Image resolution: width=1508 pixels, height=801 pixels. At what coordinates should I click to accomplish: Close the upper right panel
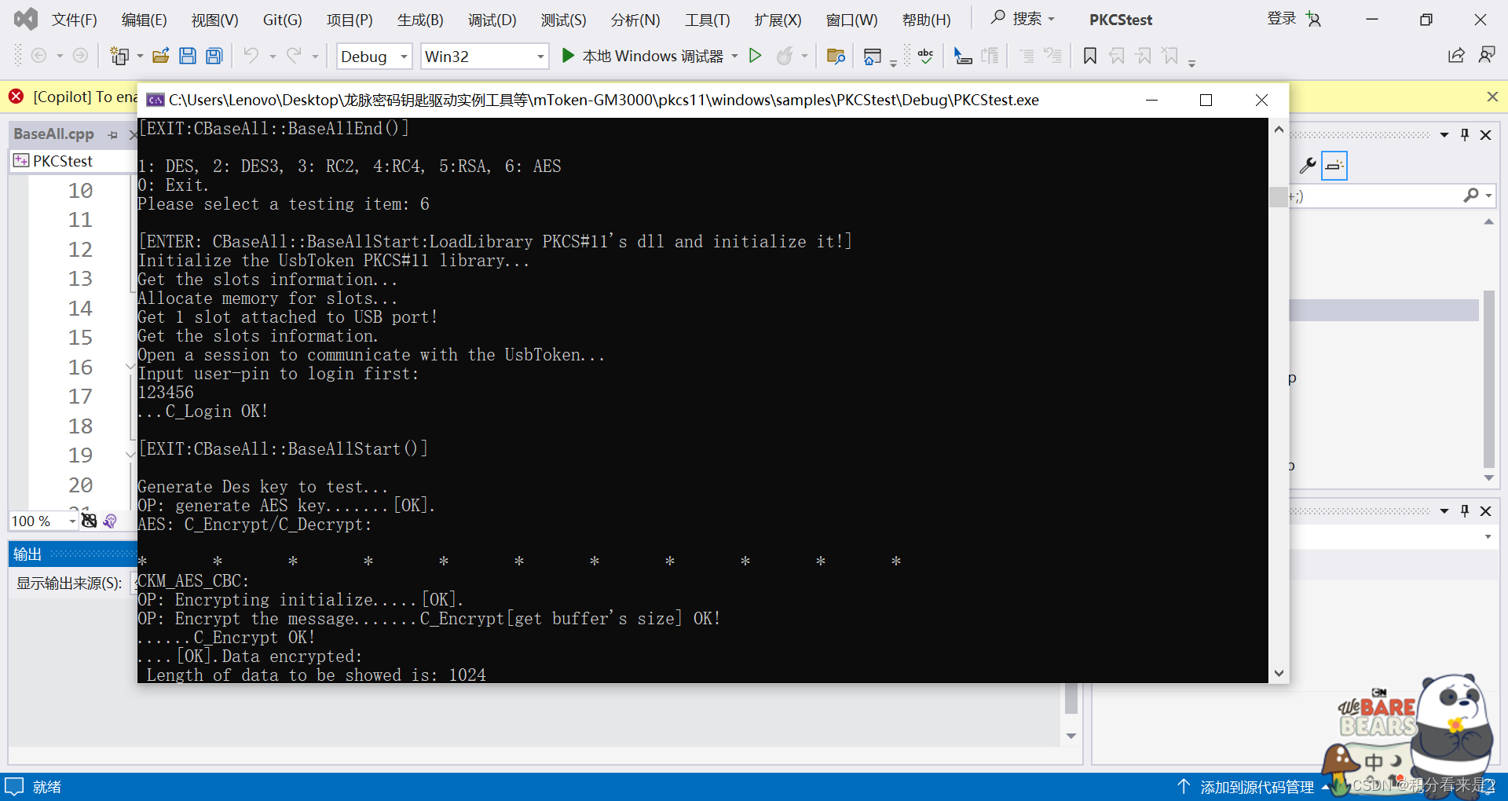click(x=1486, y=135)
